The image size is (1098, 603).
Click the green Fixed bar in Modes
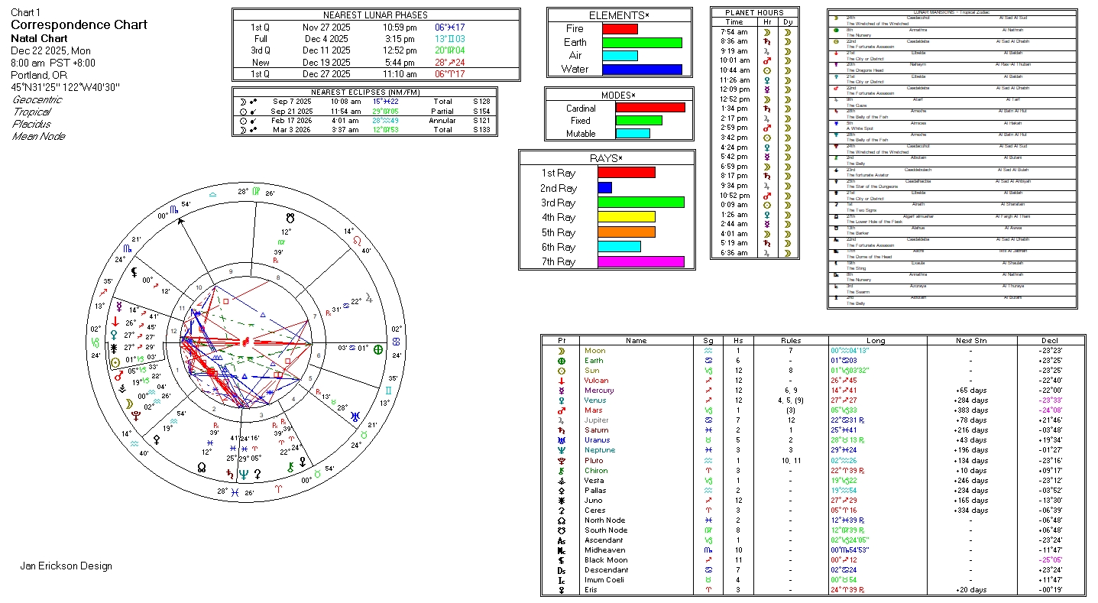click(x=639, y=120)
